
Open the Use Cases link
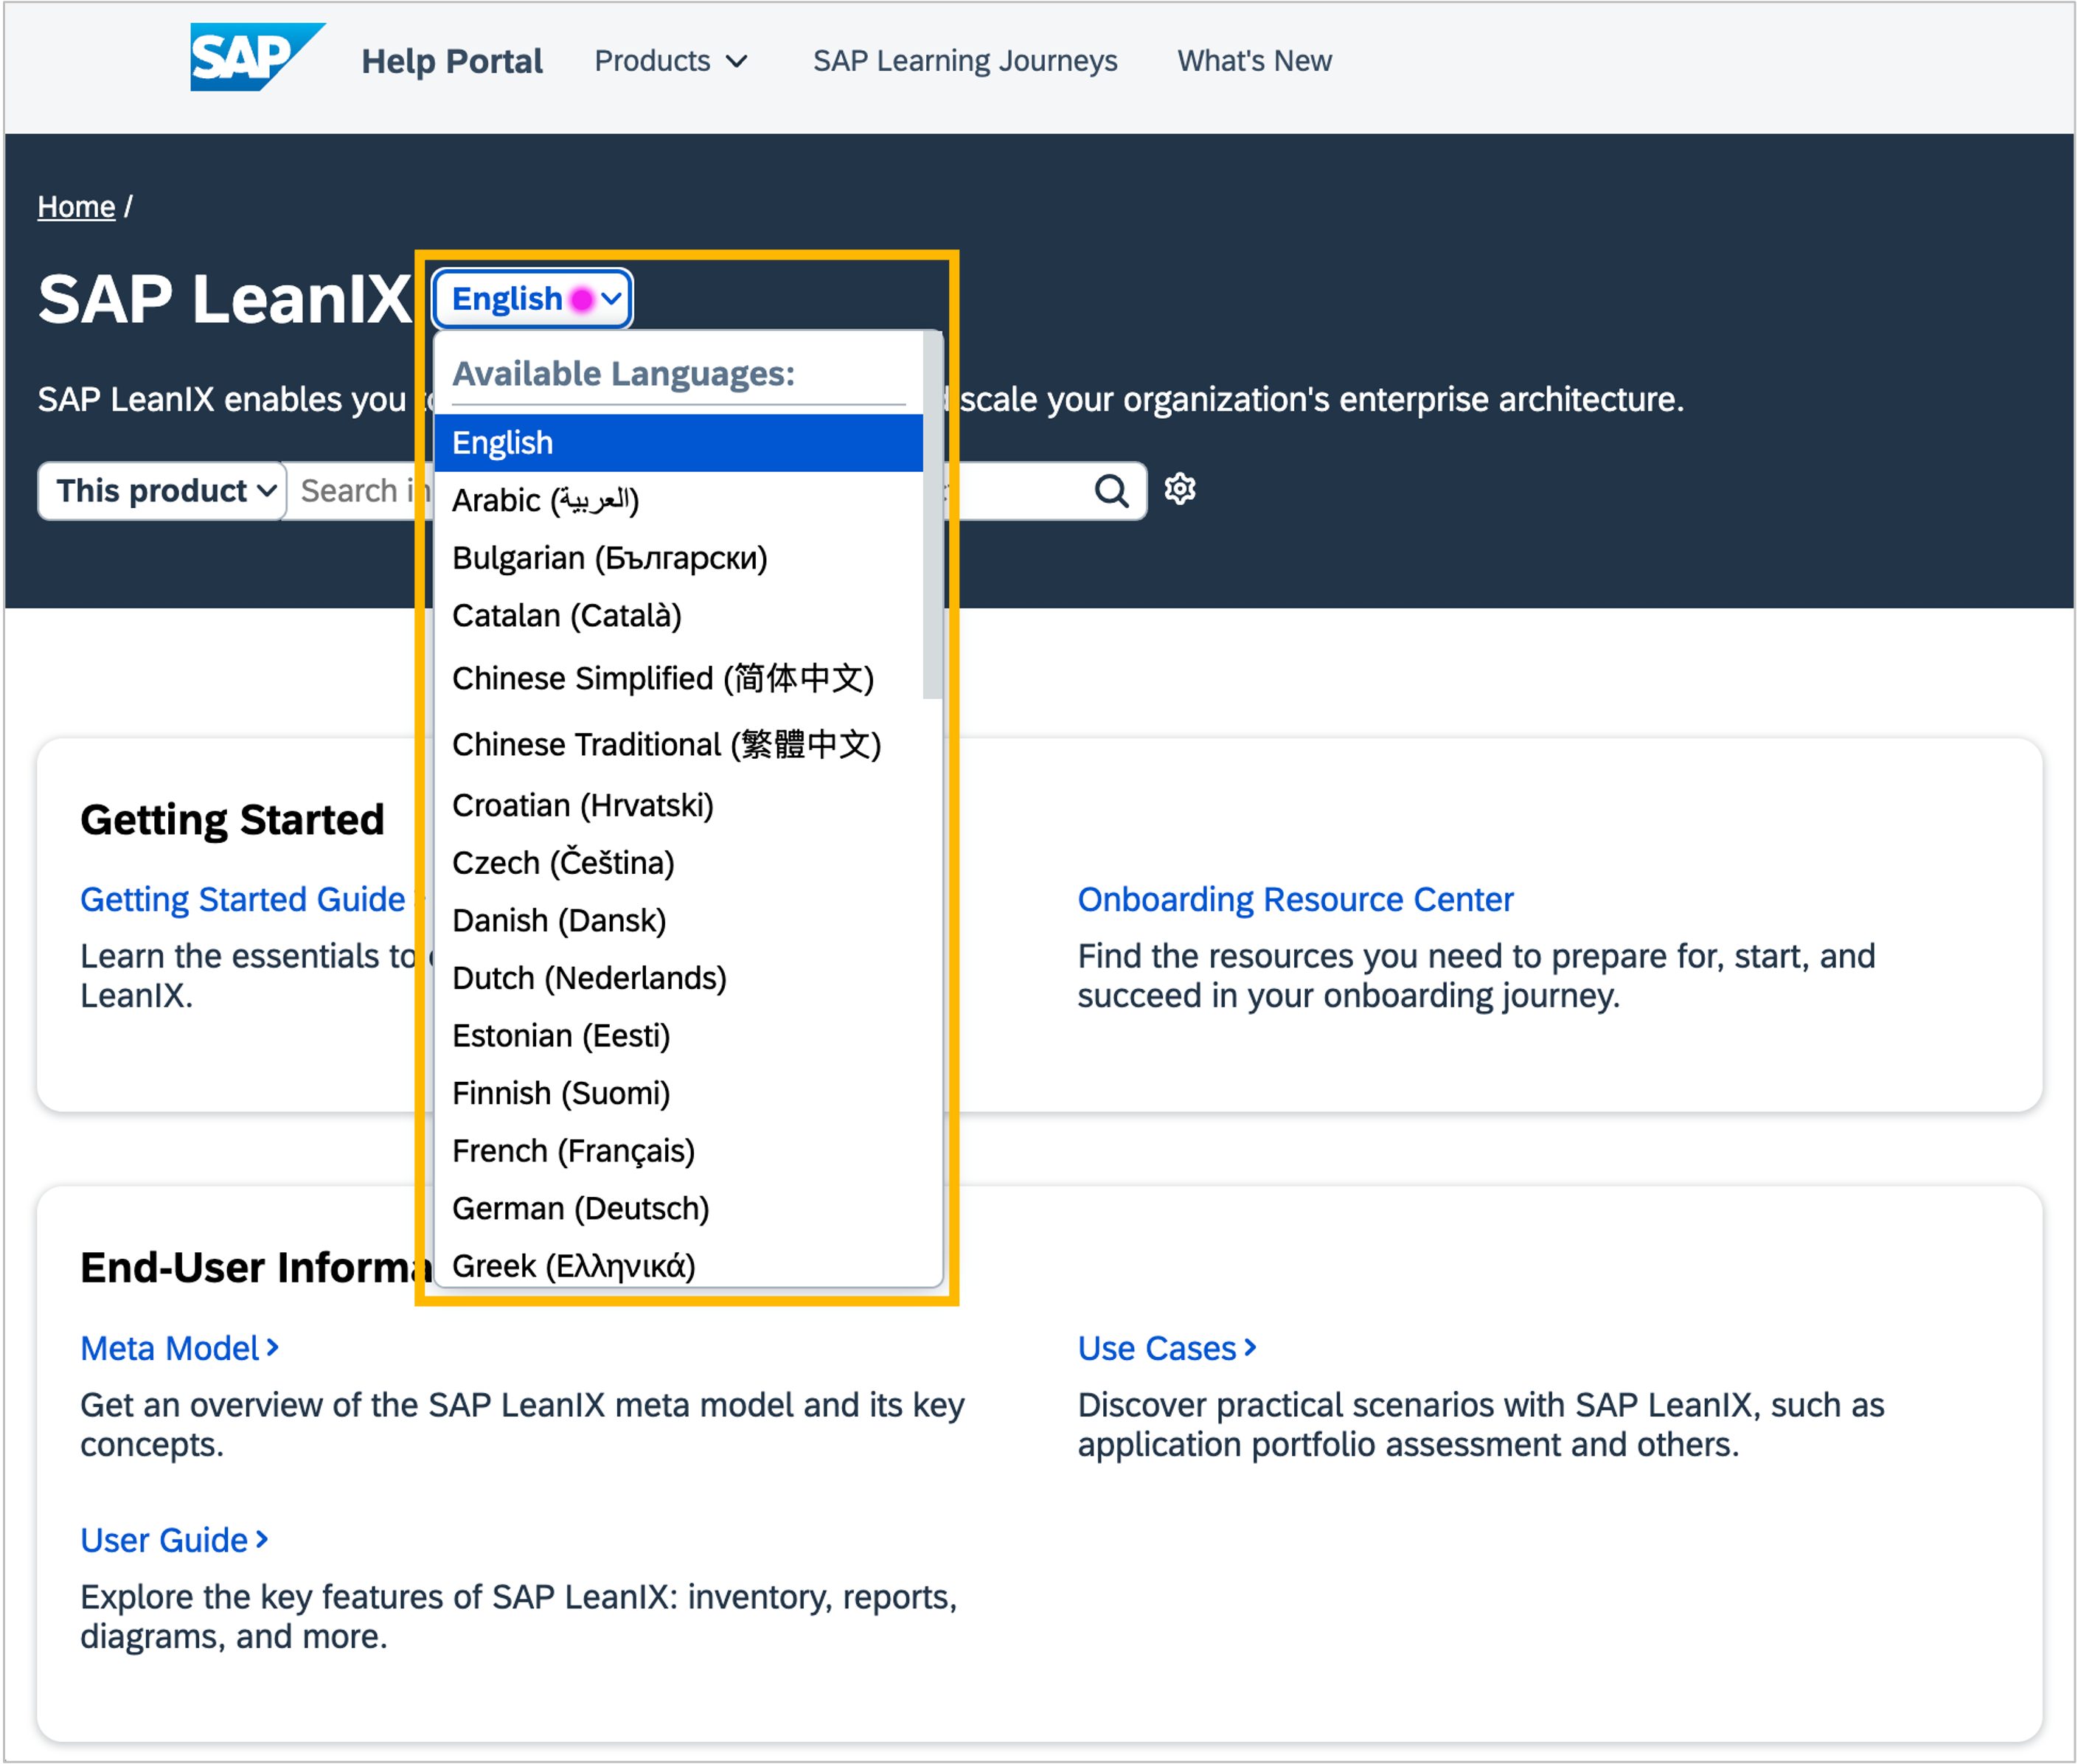tap(1166, 1349)
